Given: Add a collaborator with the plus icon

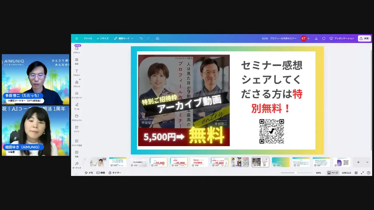Looking at the screenshot, I should click(309, 38).
